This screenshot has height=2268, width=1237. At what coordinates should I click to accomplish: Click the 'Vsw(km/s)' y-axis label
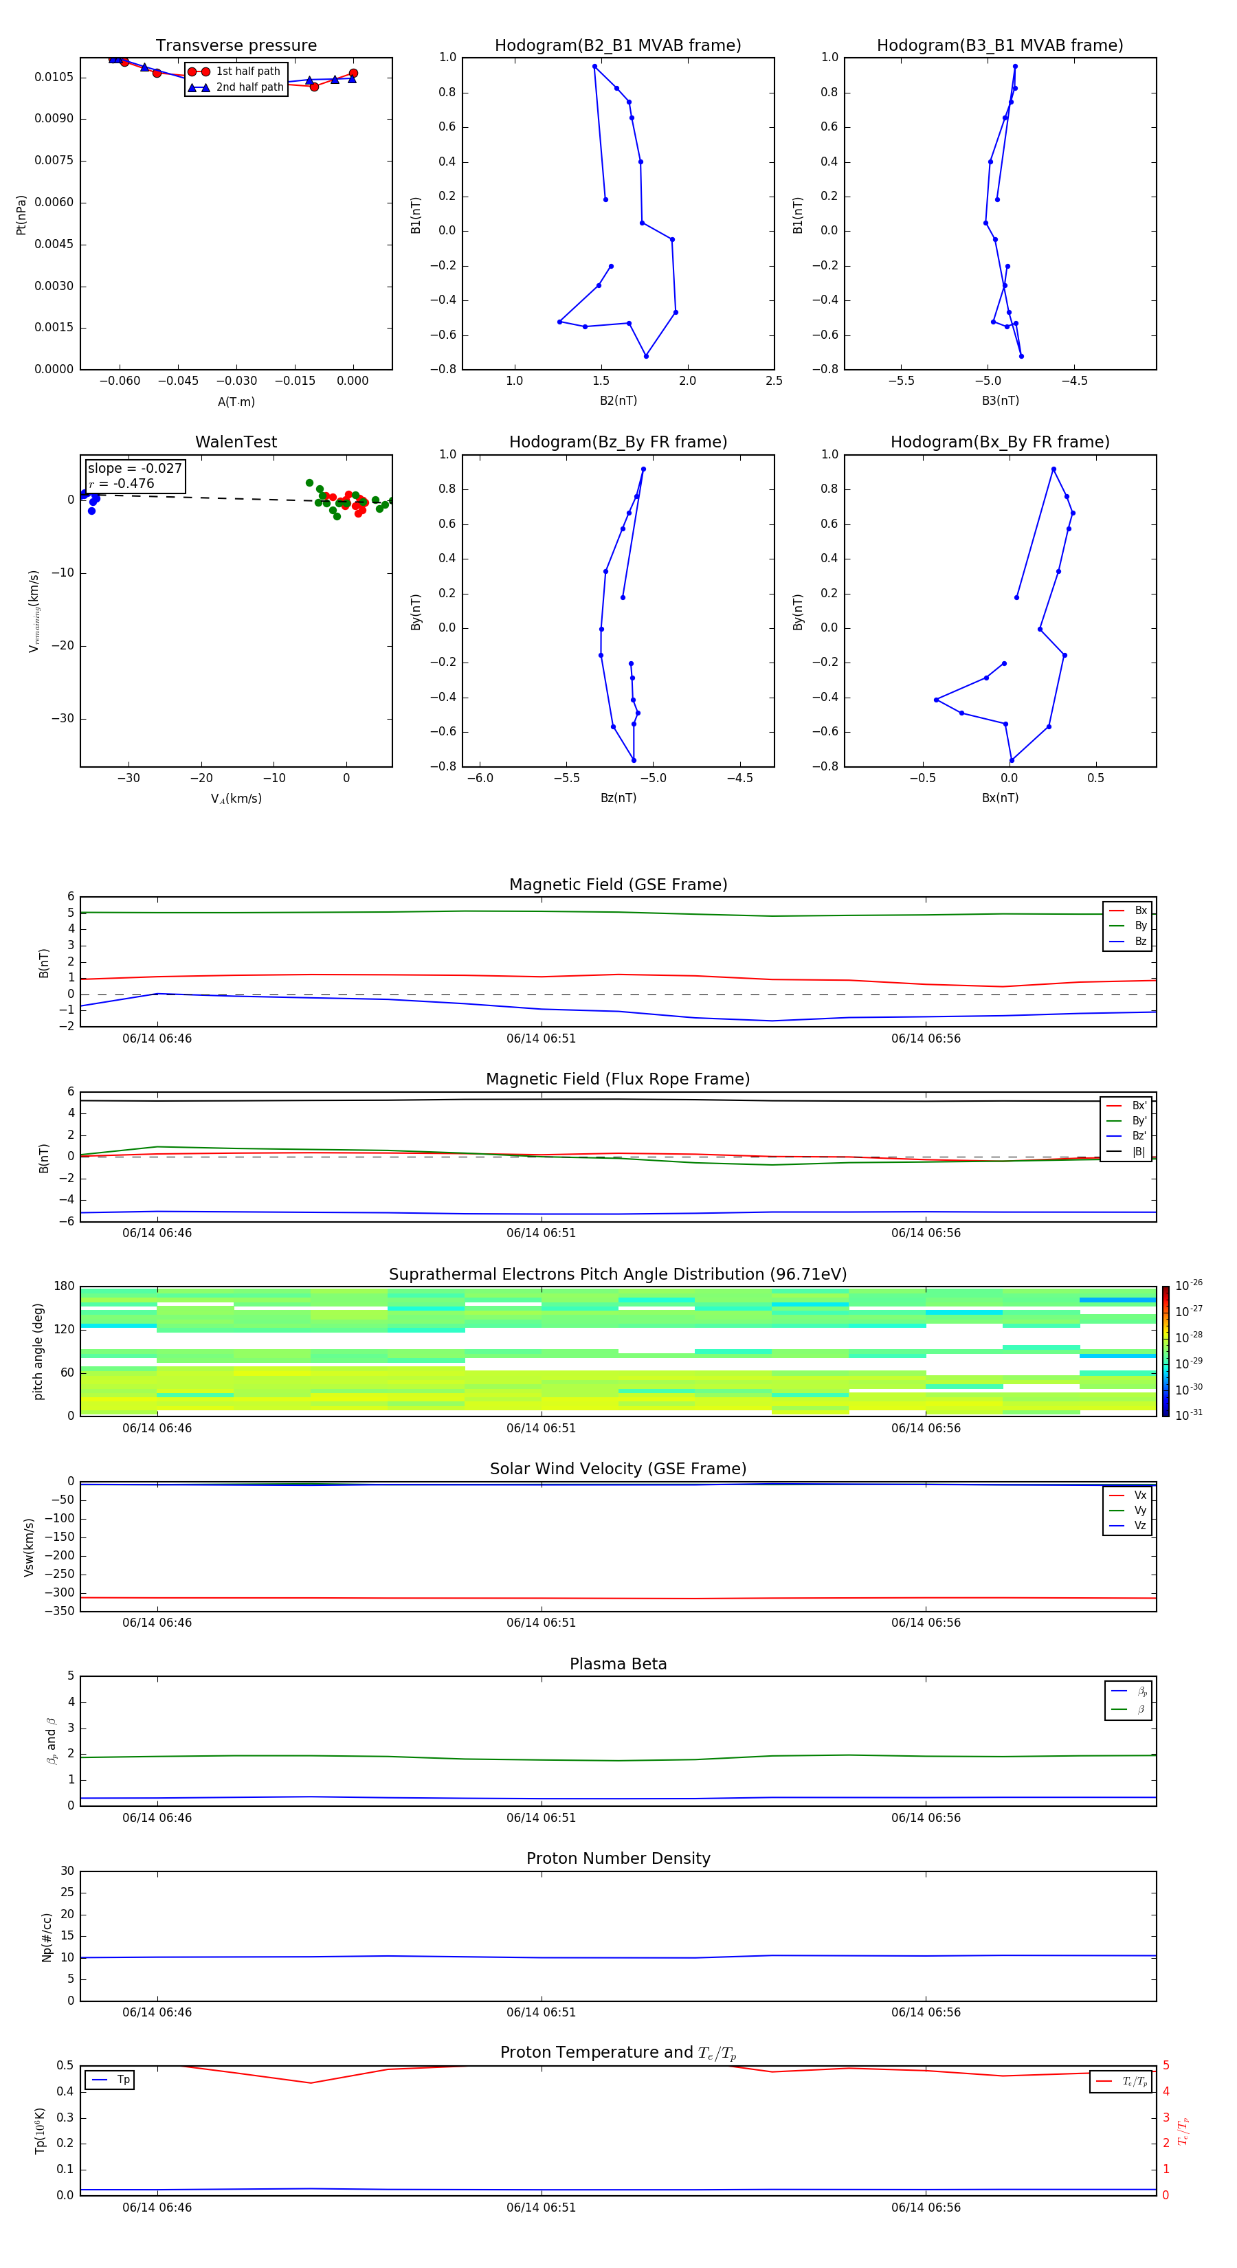tap(28, 1547)
